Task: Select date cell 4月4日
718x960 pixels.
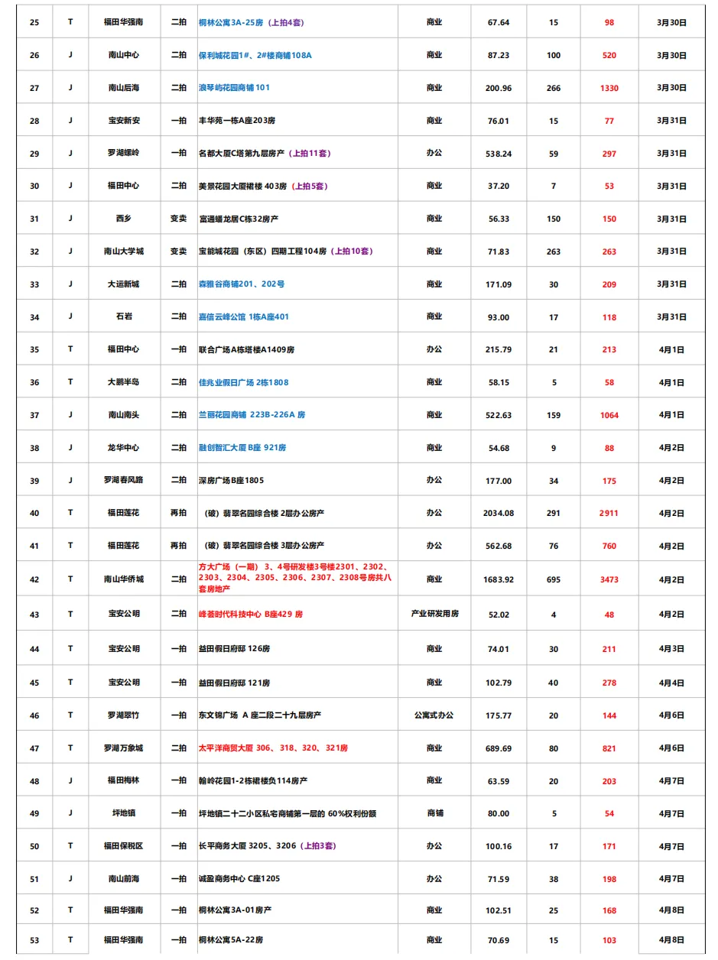Action: pyautogui.click(x=671, y=683)
